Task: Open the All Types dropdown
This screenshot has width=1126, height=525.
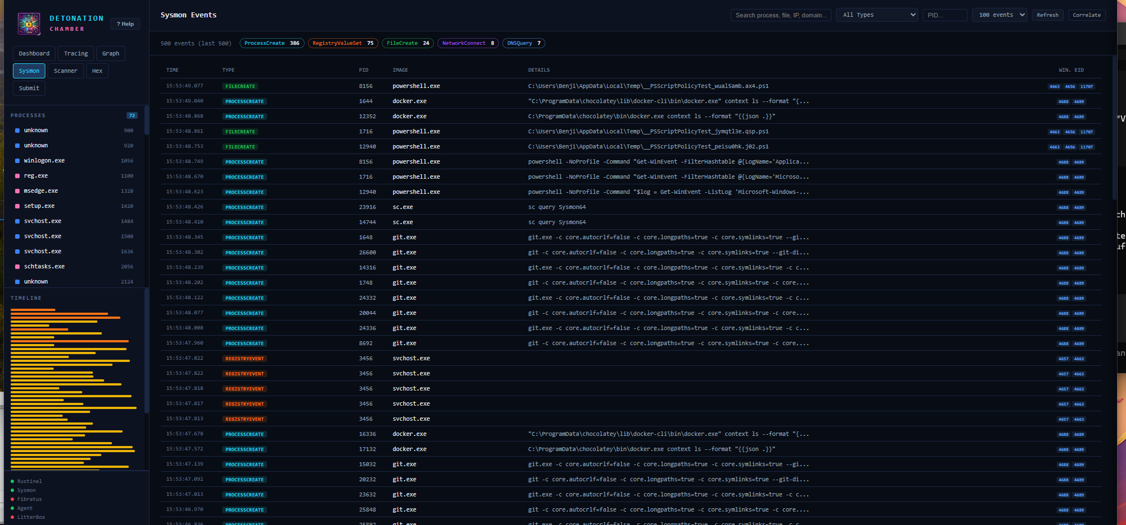Action: pyautogui.click(x=877, y=15)
